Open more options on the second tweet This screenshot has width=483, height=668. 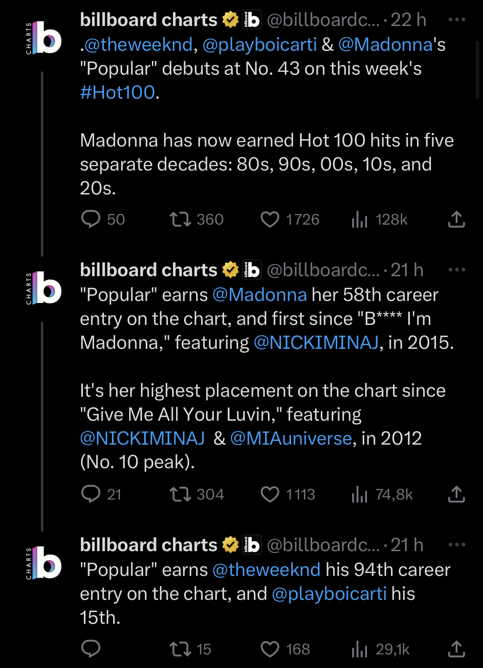click(457, 270)
